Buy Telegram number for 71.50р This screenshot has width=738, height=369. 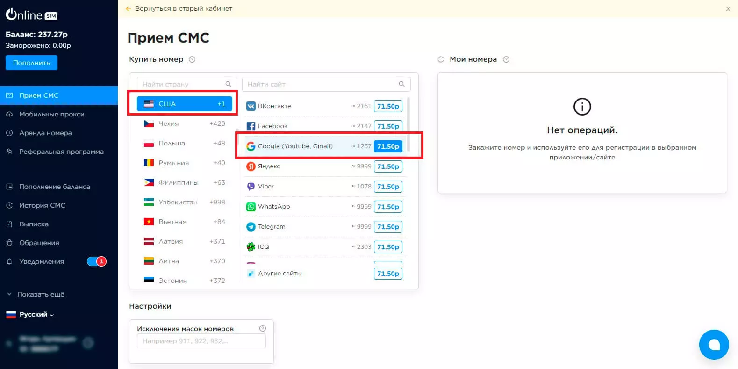point(388,227)
